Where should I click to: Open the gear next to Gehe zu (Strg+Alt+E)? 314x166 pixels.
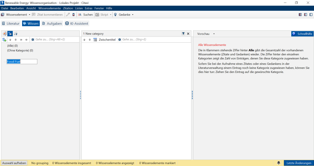click(33, 40)
